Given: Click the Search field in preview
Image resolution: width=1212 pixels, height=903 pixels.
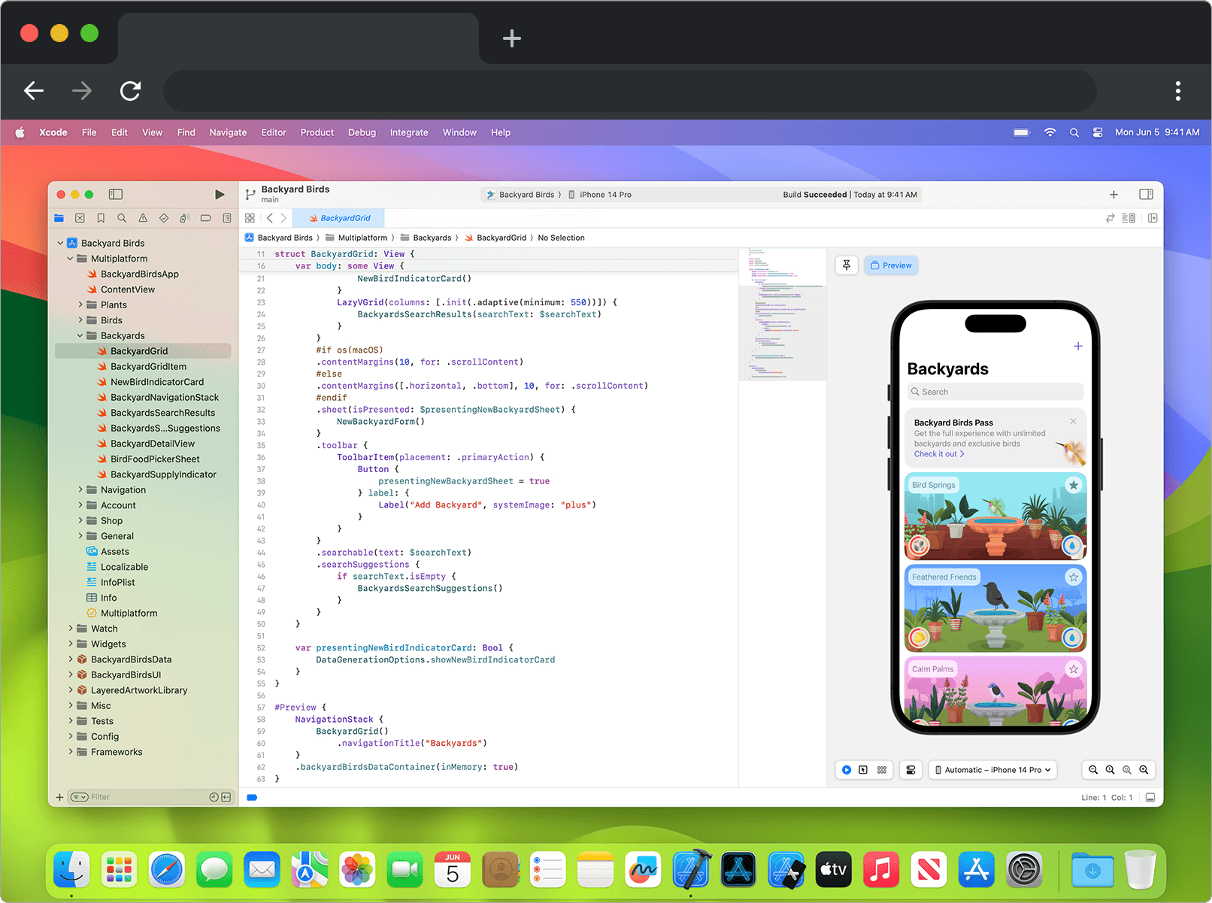Looking at the screenshot, I should (x=995, y=392).
